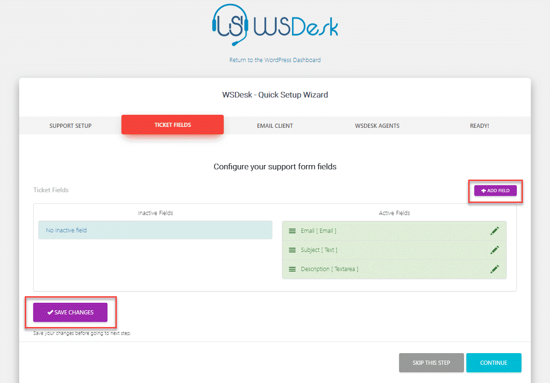Click the Active Fields column header
This screenshot has height=383, width=550.
point(394,213)
